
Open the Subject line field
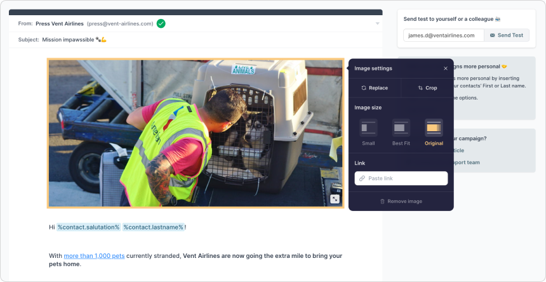tap(196, 40)
